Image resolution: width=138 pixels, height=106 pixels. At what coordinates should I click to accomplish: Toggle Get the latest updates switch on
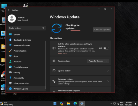(x=106, y=48)
